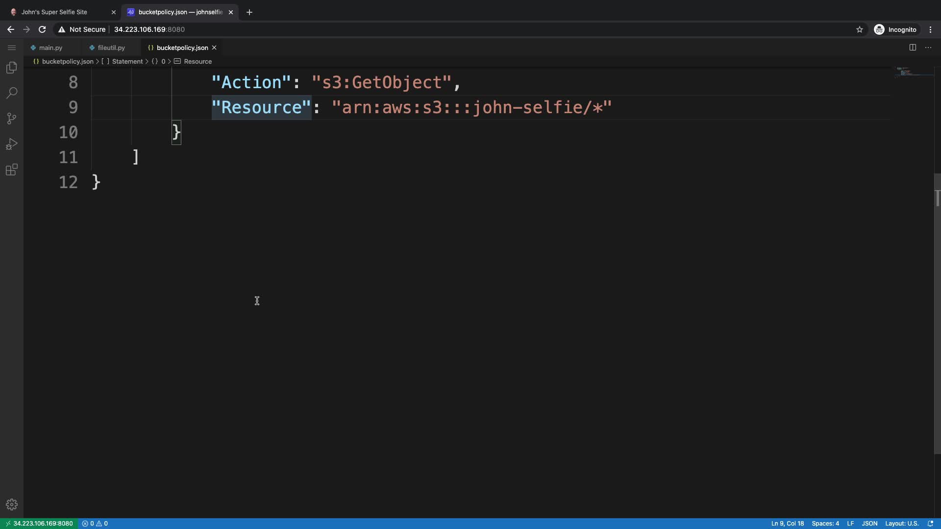The width and height of the screenshot is (941, 529).
Task: Change language mode JSON in status bar
Action: [869, 524]
